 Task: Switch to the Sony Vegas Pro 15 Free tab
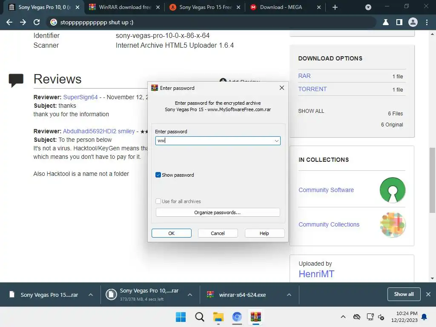(x=206, y=7)
